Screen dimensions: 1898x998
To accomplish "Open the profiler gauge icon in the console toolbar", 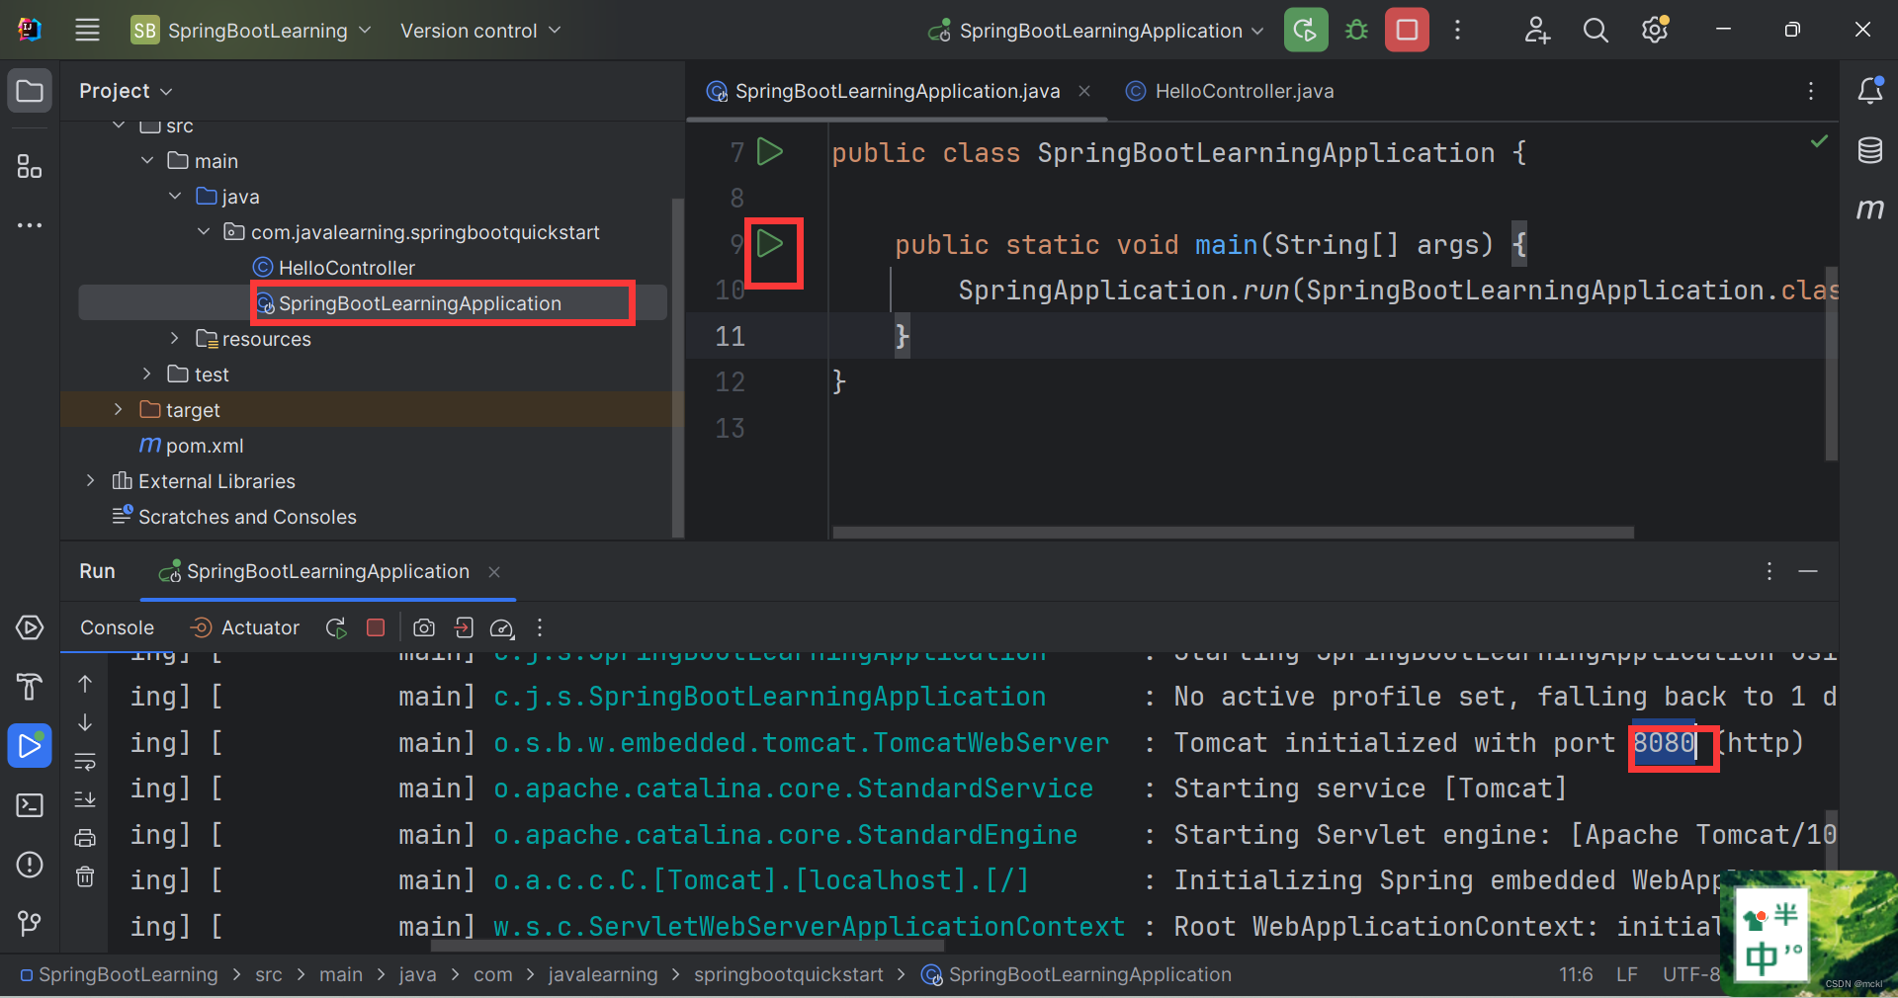I will coord(502,627).
